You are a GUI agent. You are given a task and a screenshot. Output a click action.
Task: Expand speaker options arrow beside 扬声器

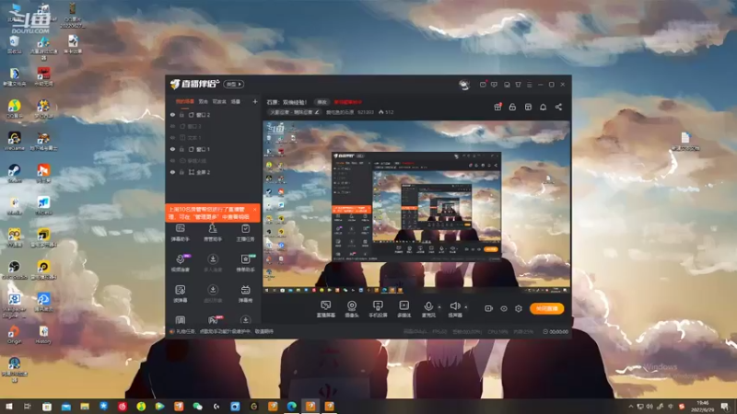[466, 307]
